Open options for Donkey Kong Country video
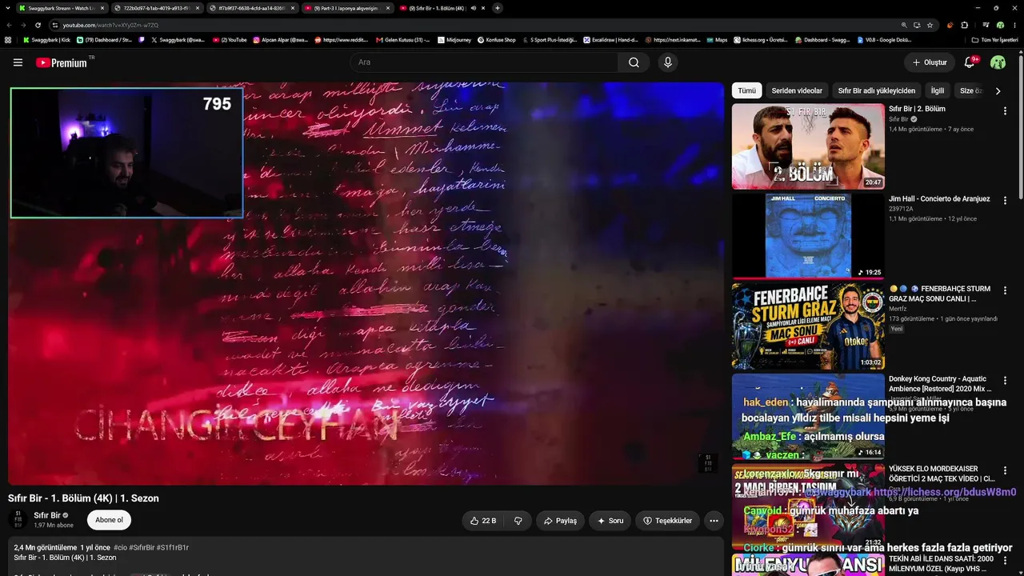Screen dimensions: 1024x576 point(1005,381)
